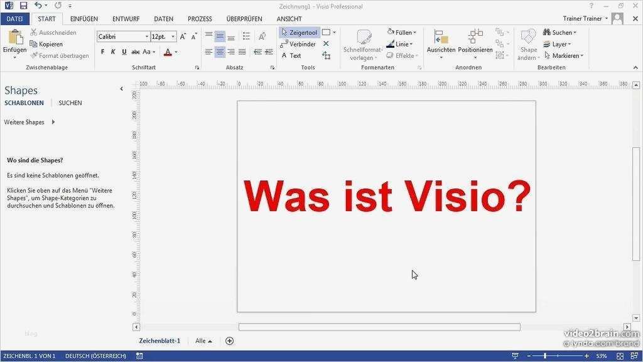Click bullet list icon
This screenshot has height=362, width=643.
click(x=246, y=36)
